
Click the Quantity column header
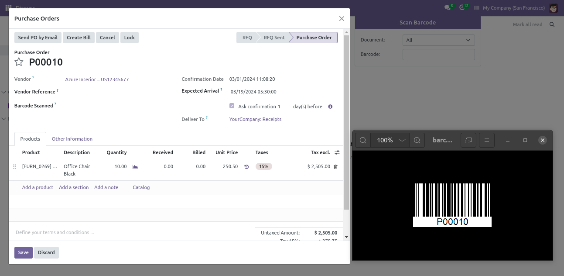click(x=116, y=152)
